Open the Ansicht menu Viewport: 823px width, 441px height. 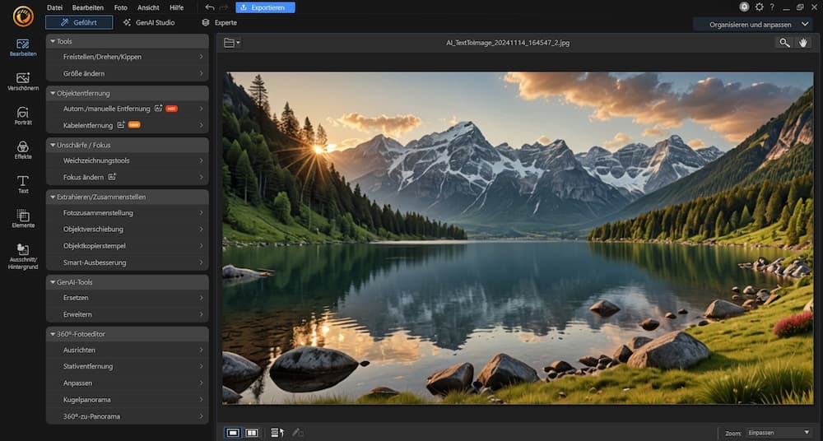[148, 7]
